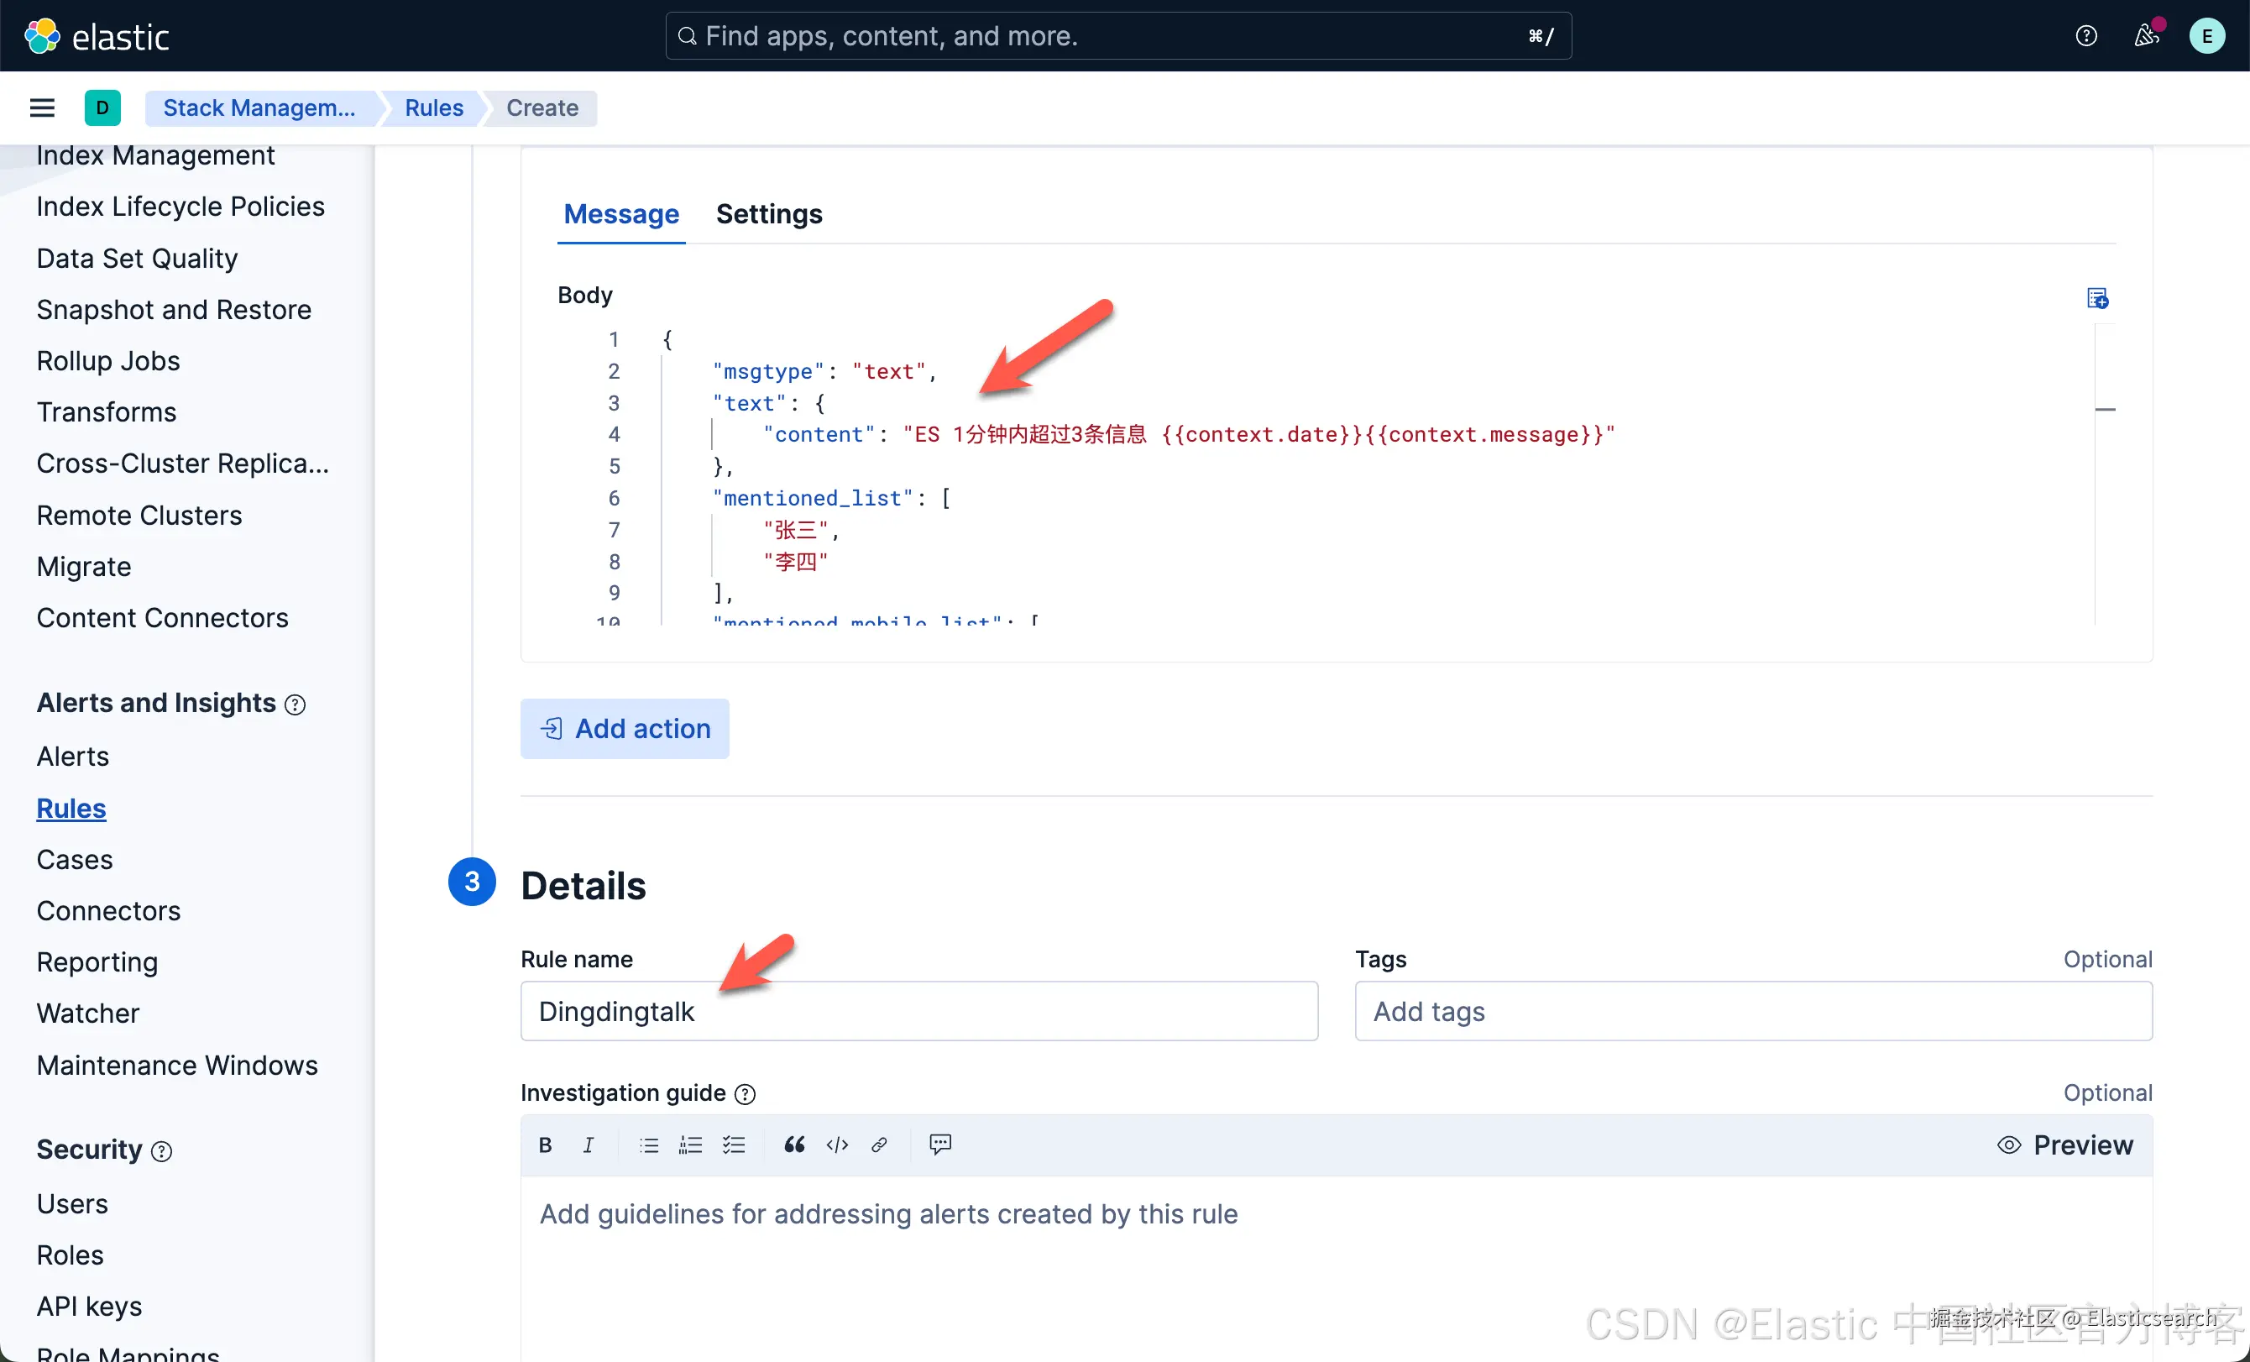Go to Rules in the breadcrumb
The width and height of the screenshot is (2250, 1362).
click(434, 107)
